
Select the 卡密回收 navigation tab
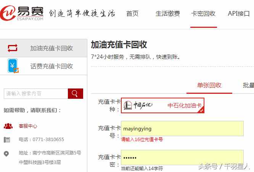click(203, 14)
